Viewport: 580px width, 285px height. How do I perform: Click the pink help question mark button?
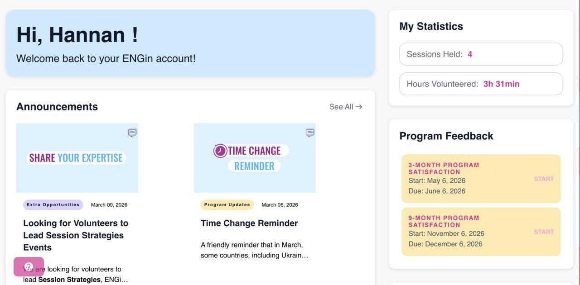(29, 266)
